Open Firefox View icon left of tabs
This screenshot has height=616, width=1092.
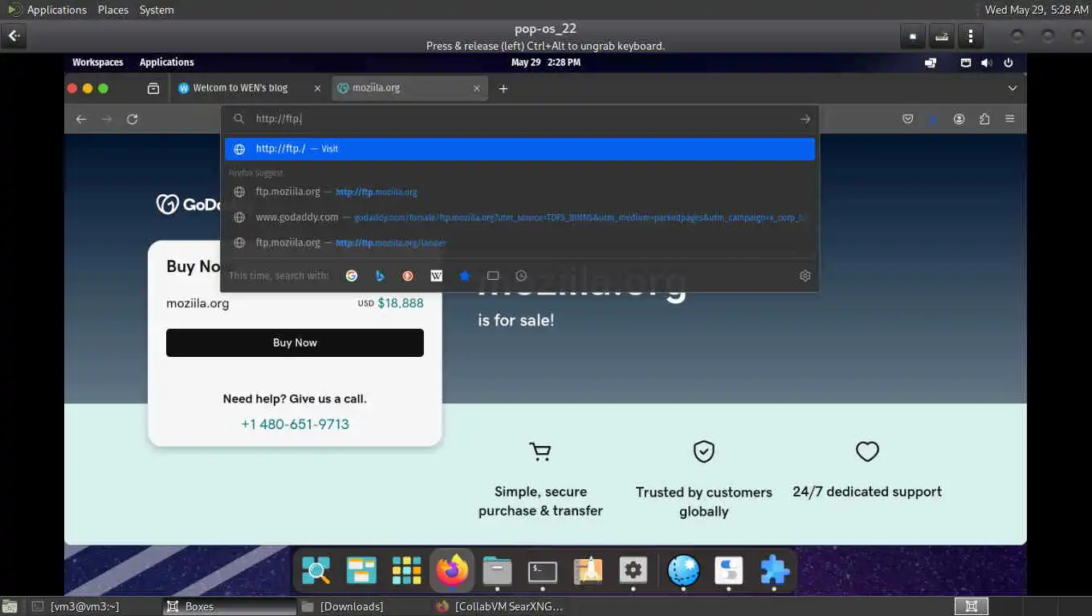tap(153, 88)
